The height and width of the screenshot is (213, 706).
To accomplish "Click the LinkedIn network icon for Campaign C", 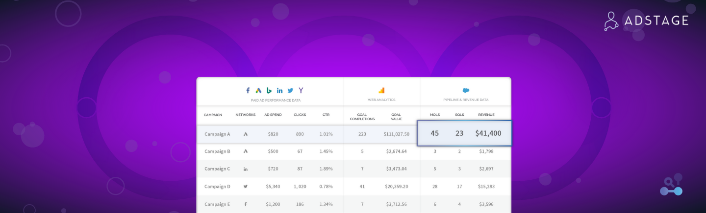I will (246, 169).
